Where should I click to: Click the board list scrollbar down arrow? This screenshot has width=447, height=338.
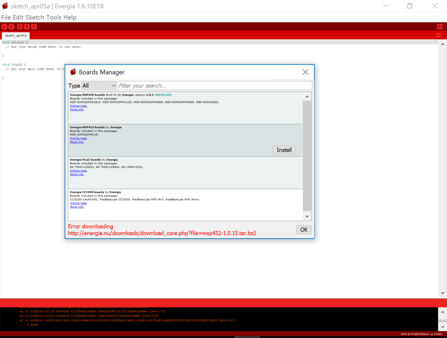307,216
